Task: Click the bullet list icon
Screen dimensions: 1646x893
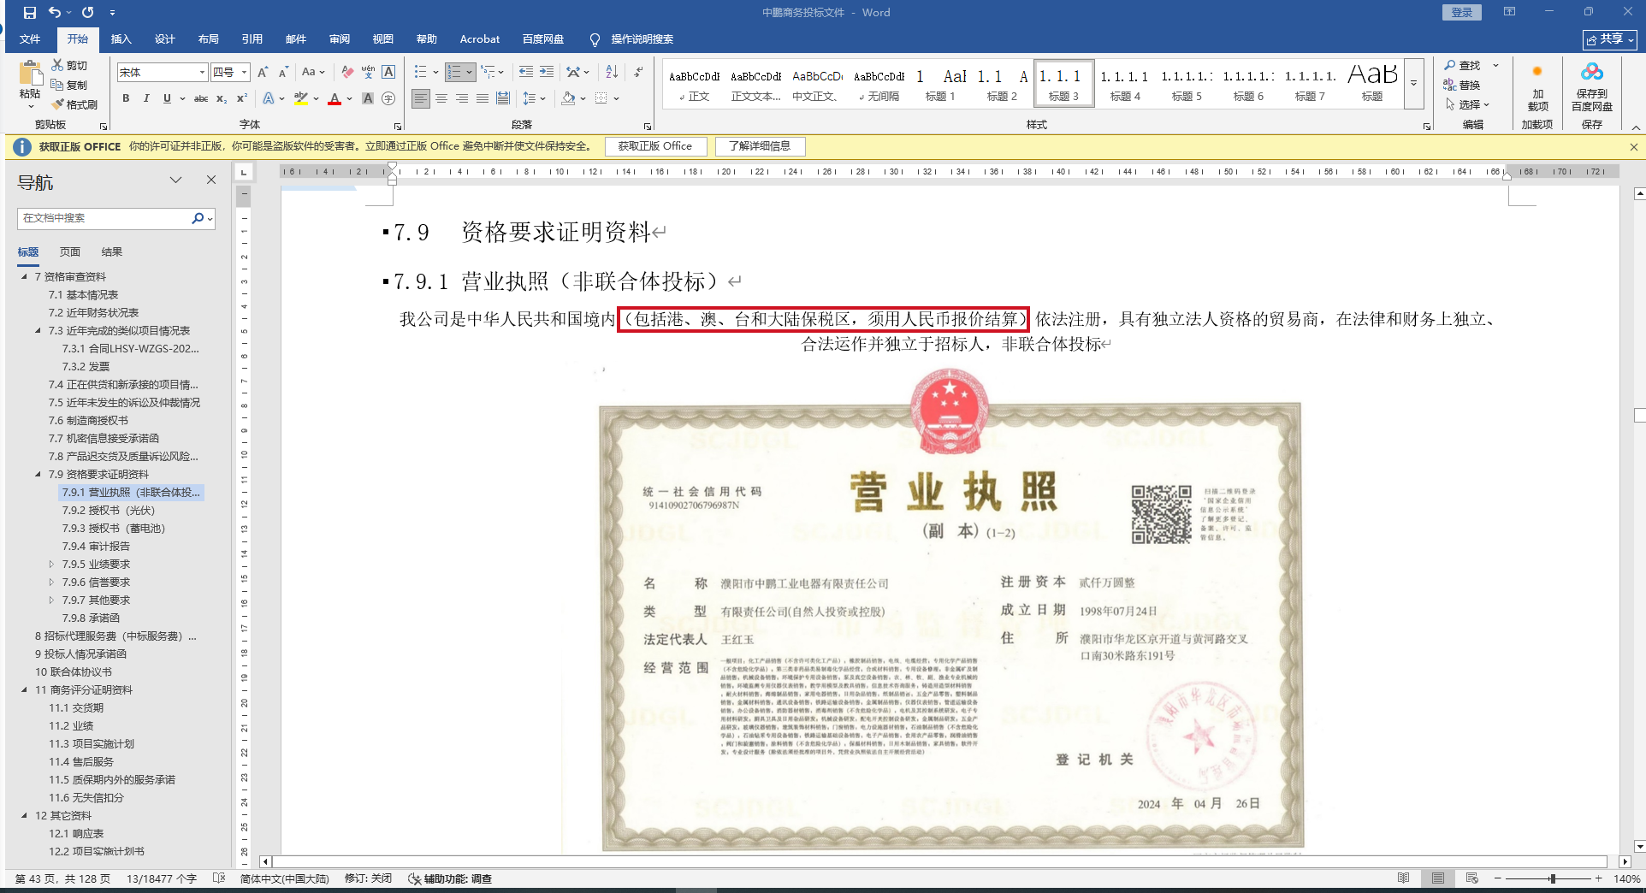Action: click(420, 72)
